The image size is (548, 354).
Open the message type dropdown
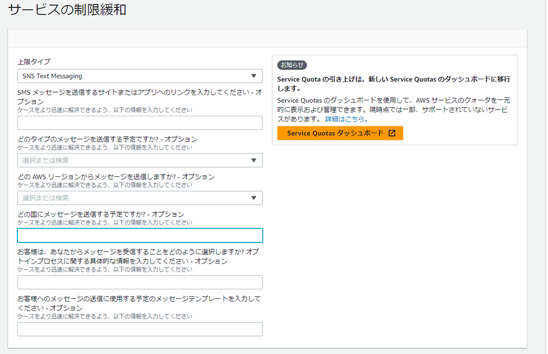click(140, 160)
